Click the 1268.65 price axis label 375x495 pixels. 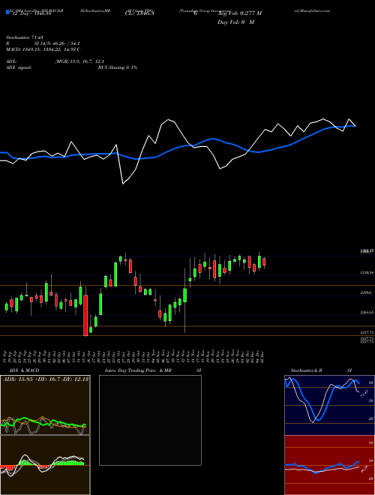367,313
